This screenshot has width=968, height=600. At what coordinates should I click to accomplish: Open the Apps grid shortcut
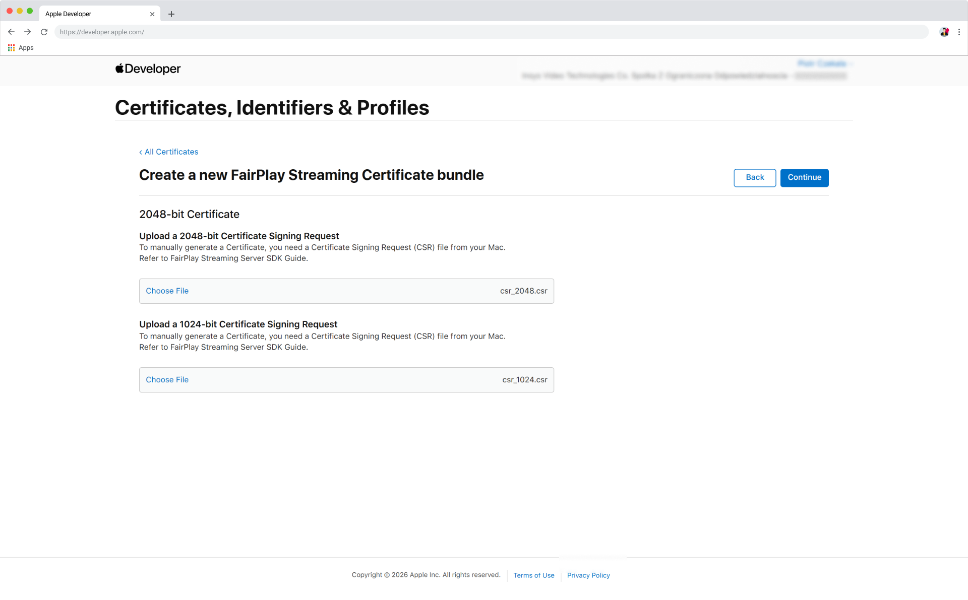[x=21, y=48]
